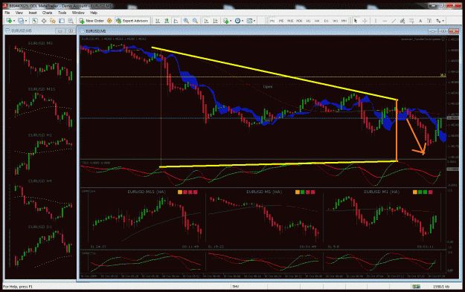Switch to the M5 timeframe
The width and height of the screenshot is (465, 292).
[x=280, y=21]
